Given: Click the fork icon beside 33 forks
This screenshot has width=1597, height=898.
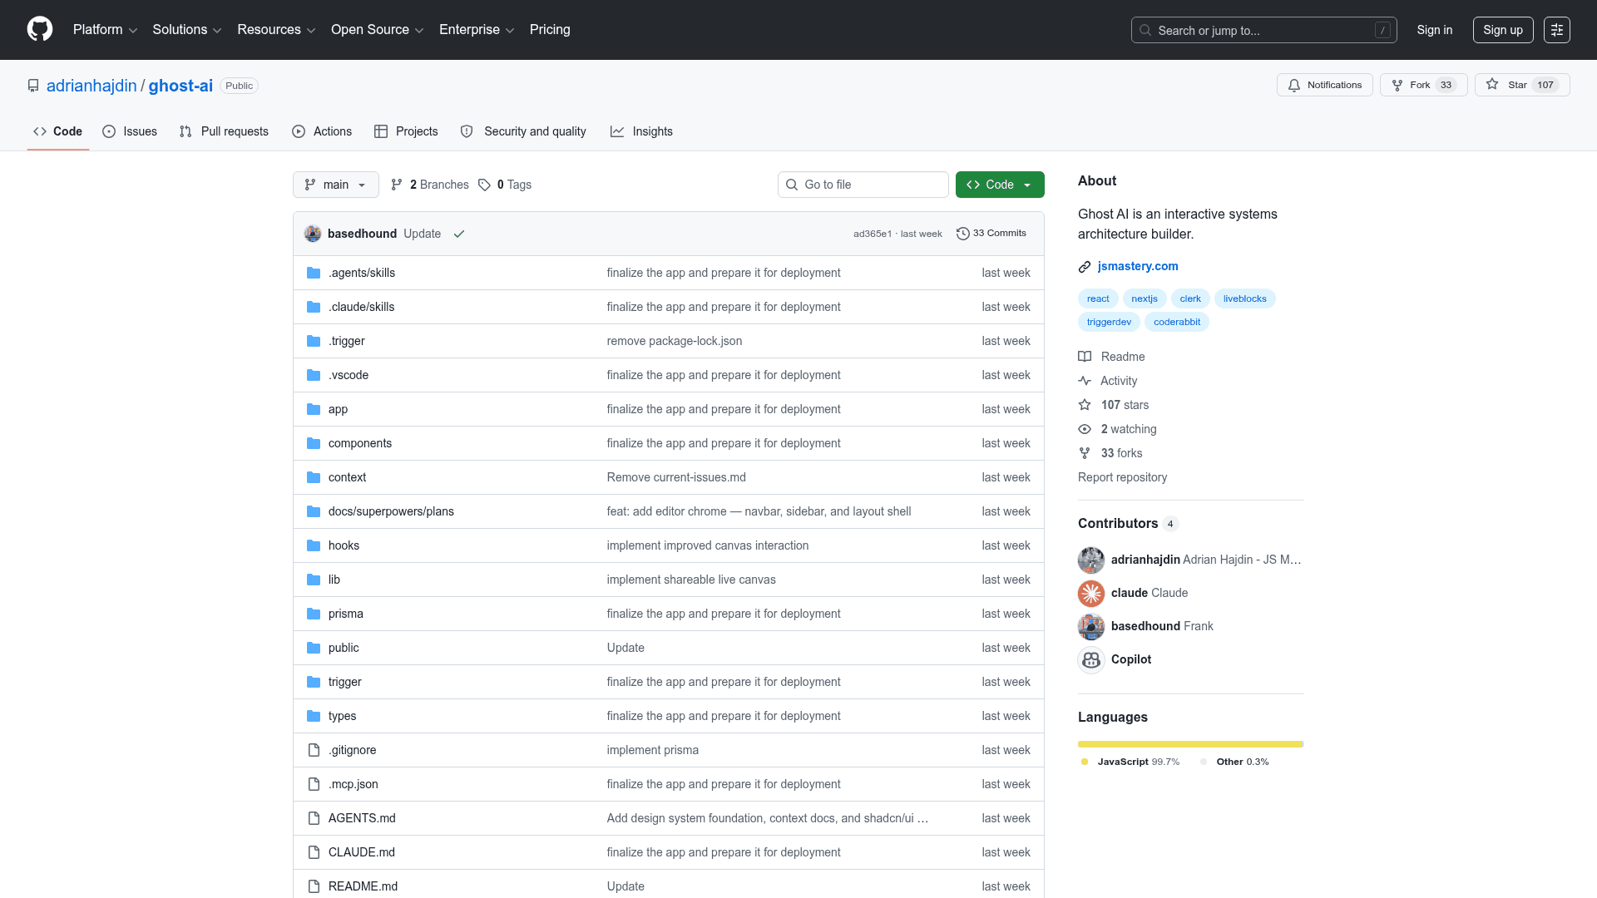Looking at the screenshot, I should (1085, 453).
